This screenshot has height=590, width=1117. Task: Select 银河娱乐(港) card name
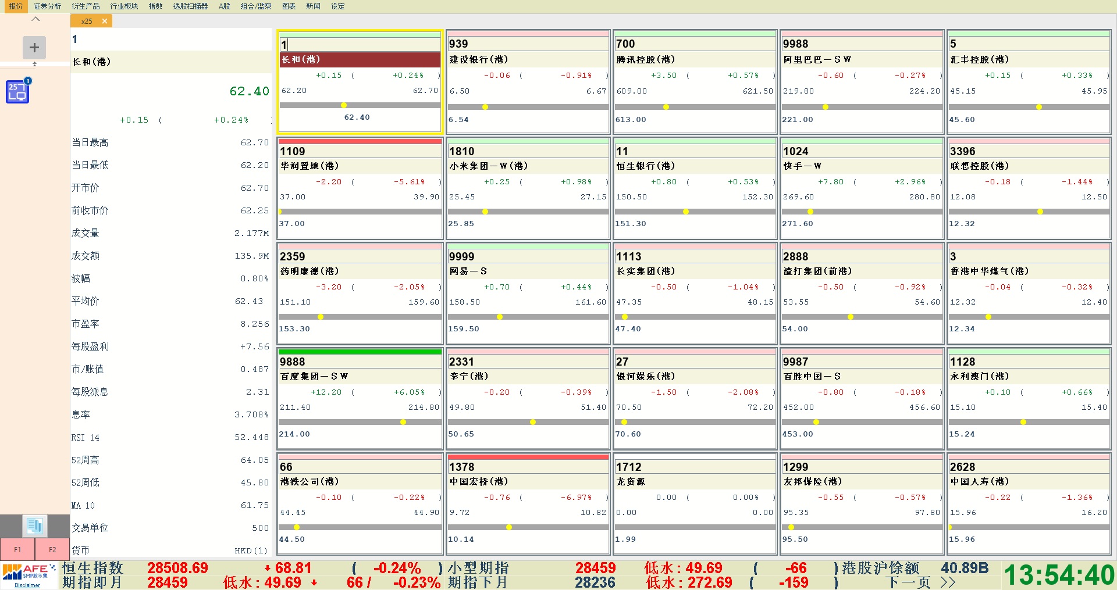tap(645, 376)
